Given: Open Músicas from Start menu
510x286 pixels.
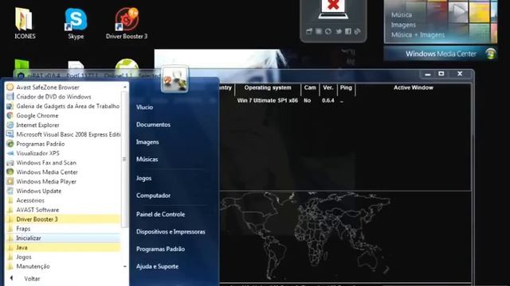Looking at the screenshot, I should click(147, 159).
